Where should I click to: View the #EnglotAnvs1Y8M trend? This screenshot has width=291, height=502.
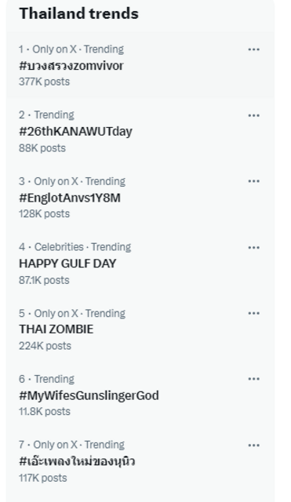pos(70,198)
